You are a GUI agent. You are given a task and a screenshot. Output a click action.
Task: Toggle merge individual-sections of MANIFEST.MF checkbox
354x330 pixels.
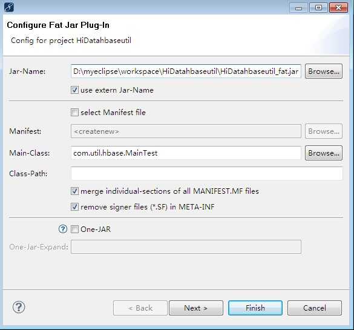tap(74, 191)
